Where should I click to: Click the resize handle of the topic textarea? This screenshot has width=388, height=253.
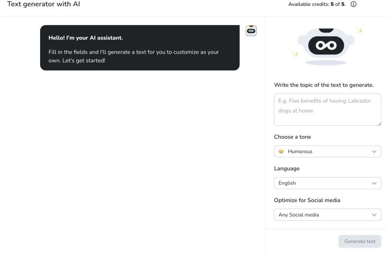[379, 123]
